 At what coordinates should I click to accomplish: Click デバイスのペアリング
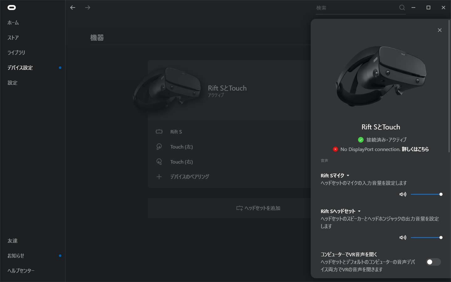[189, 177]
